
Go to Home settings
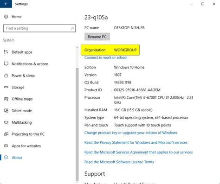pyautogui.click(x=17, y=17)
